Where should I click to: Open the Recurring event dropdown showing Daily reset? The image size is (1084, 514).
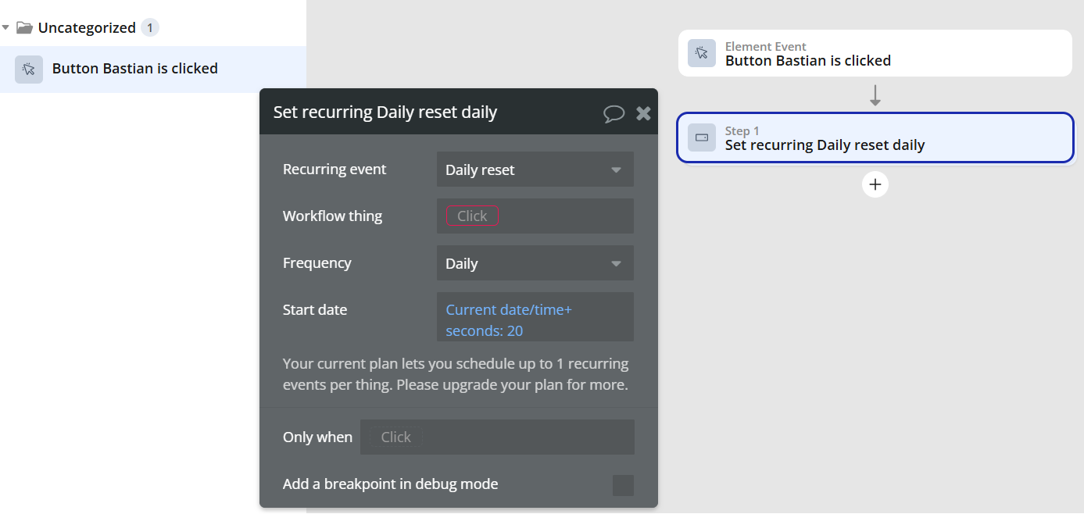click(x=535, y=170)
